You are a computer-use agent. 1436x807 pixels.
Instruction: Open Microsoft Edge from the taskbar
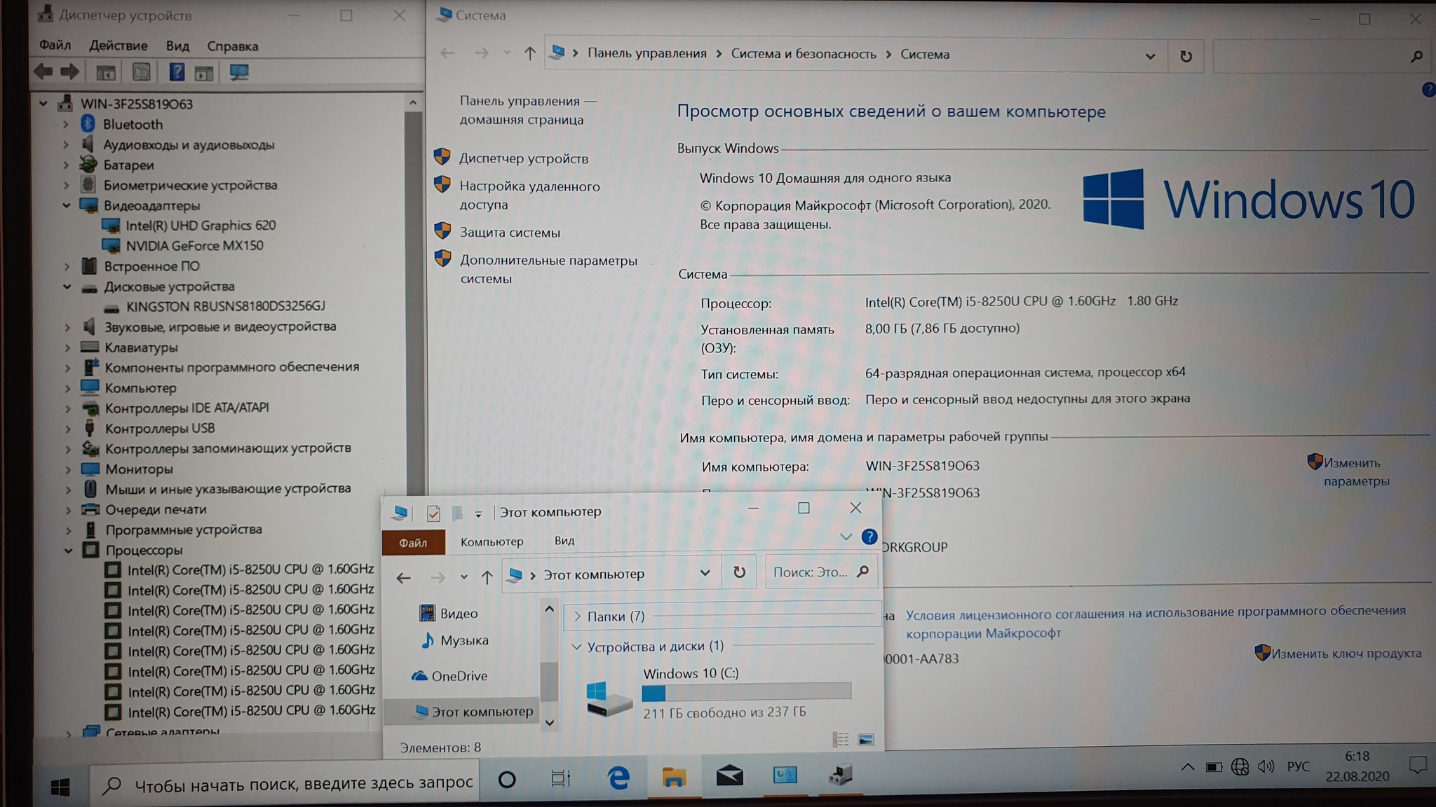(618, 777)
